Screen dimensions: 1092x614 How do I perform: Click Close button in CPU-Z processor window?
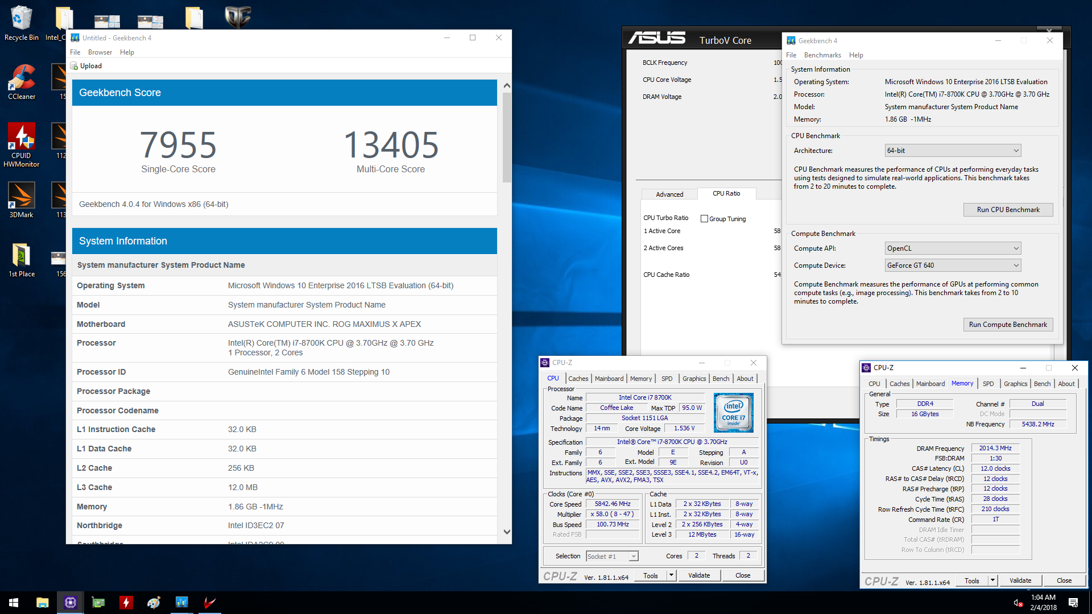(743, 575)
